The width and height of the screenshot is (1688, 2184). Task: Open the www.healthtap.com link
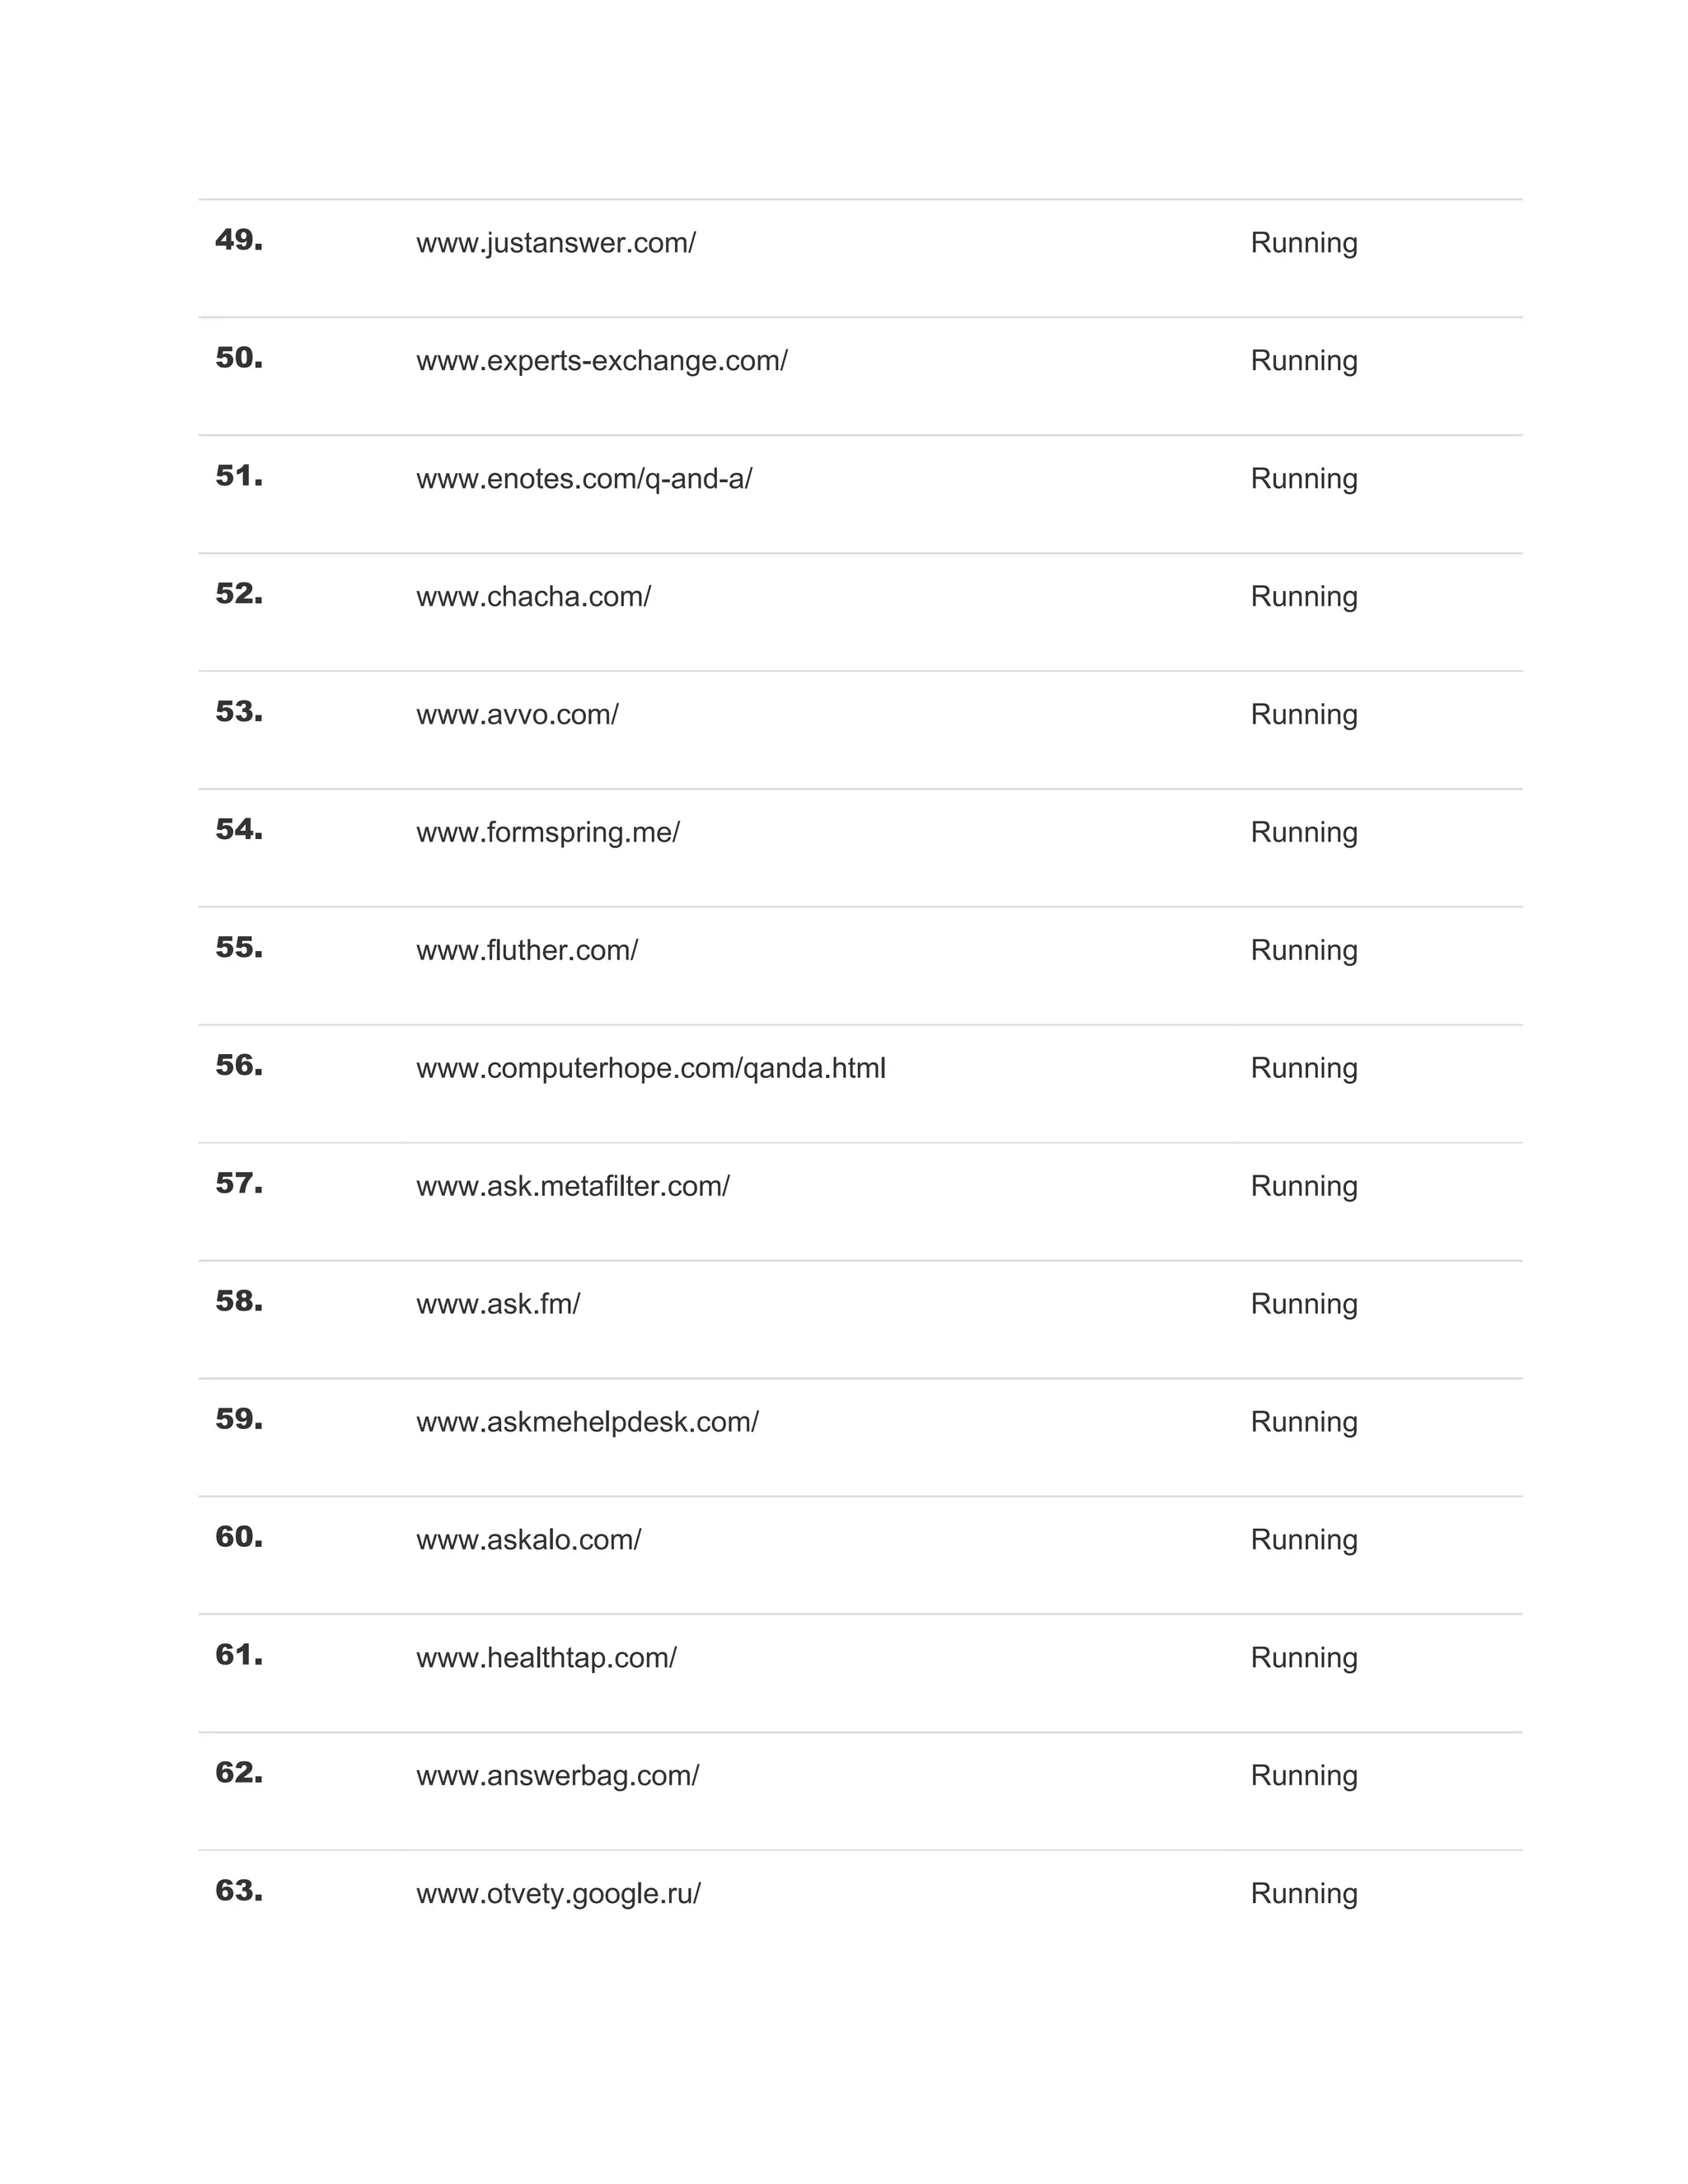point(546,1658)
